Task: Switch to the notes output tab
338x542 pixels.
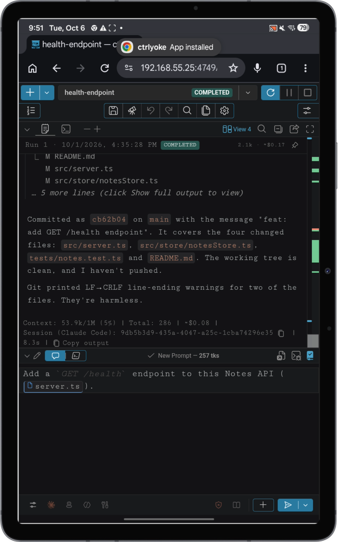Action: (x=45, y=129)
